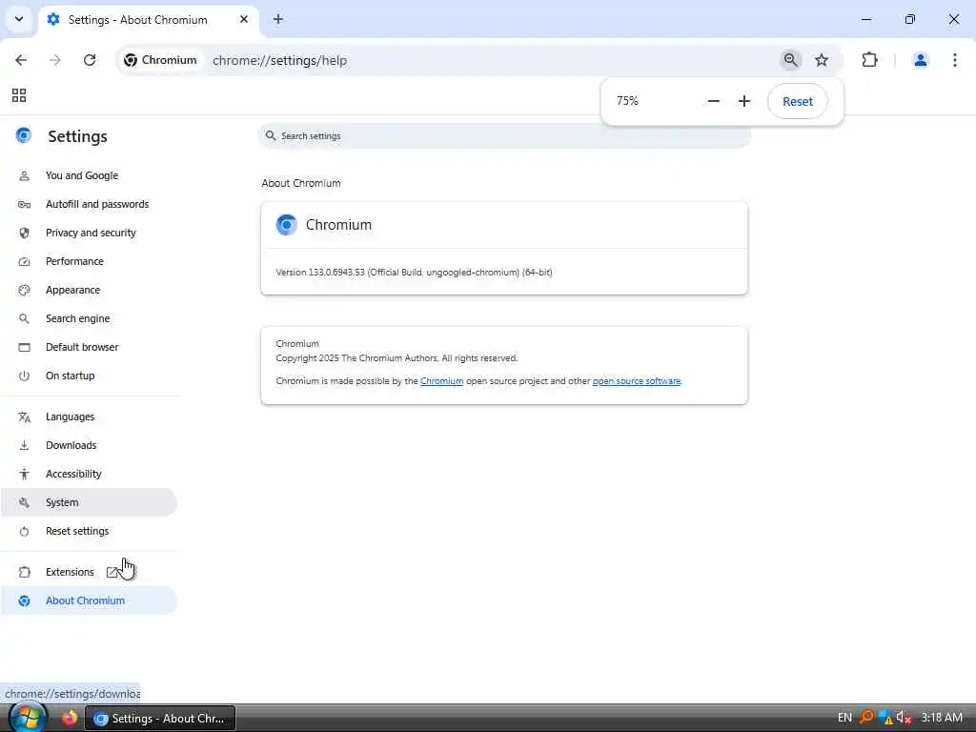Click the address bar URL chrome://settings/help

(280, 60)
